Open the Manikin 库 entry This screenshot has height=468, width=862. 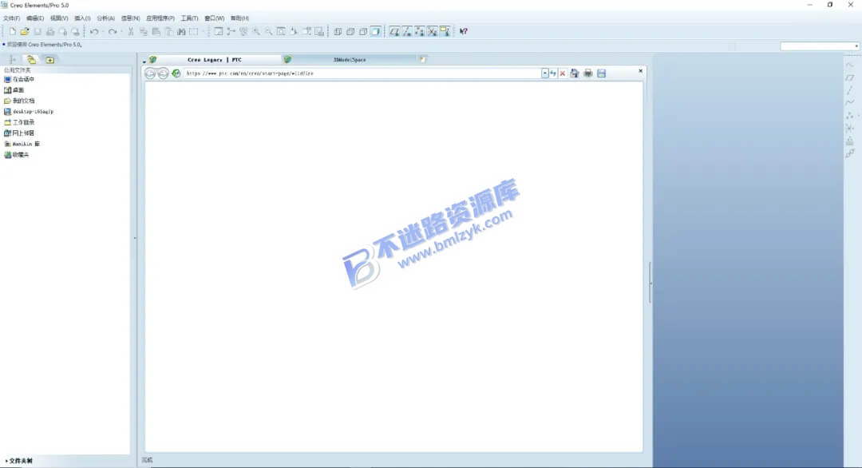[22, 144]
